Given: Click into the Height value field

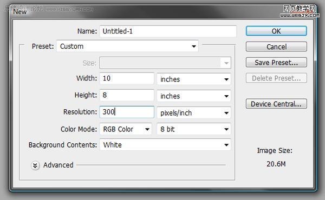Looking at the screenshot, I should 127,95.
